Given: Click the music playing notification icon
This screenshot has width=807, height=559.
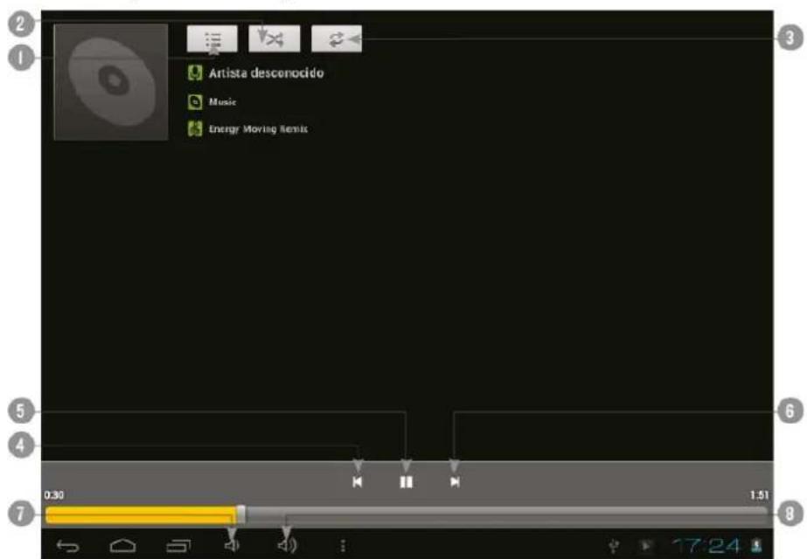Looking at the screenshot, I should [x=645, y=546].
